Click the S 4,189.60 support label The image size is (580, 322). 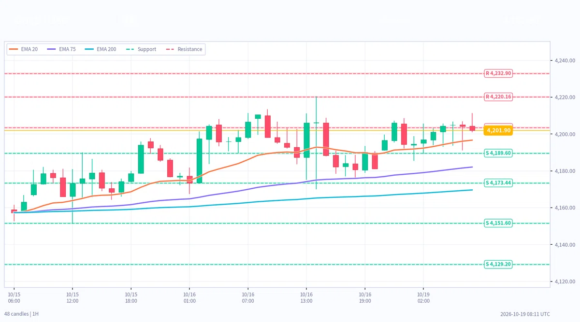(x=498, y=153)
